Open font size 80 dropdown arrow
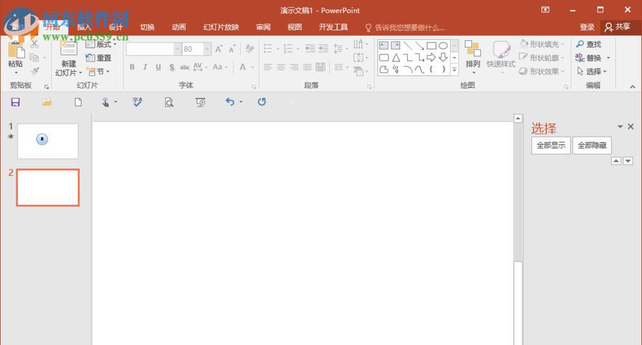The height and width of the screenshot is (345, 642). [x=207, y=49]
